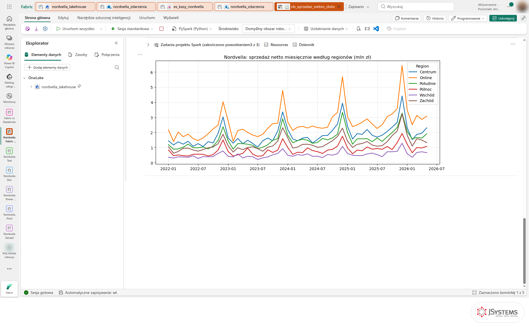The height and width of the screenshot is (327, 529).
Task: Open Komentarze panel button
Action: (407, 18)
